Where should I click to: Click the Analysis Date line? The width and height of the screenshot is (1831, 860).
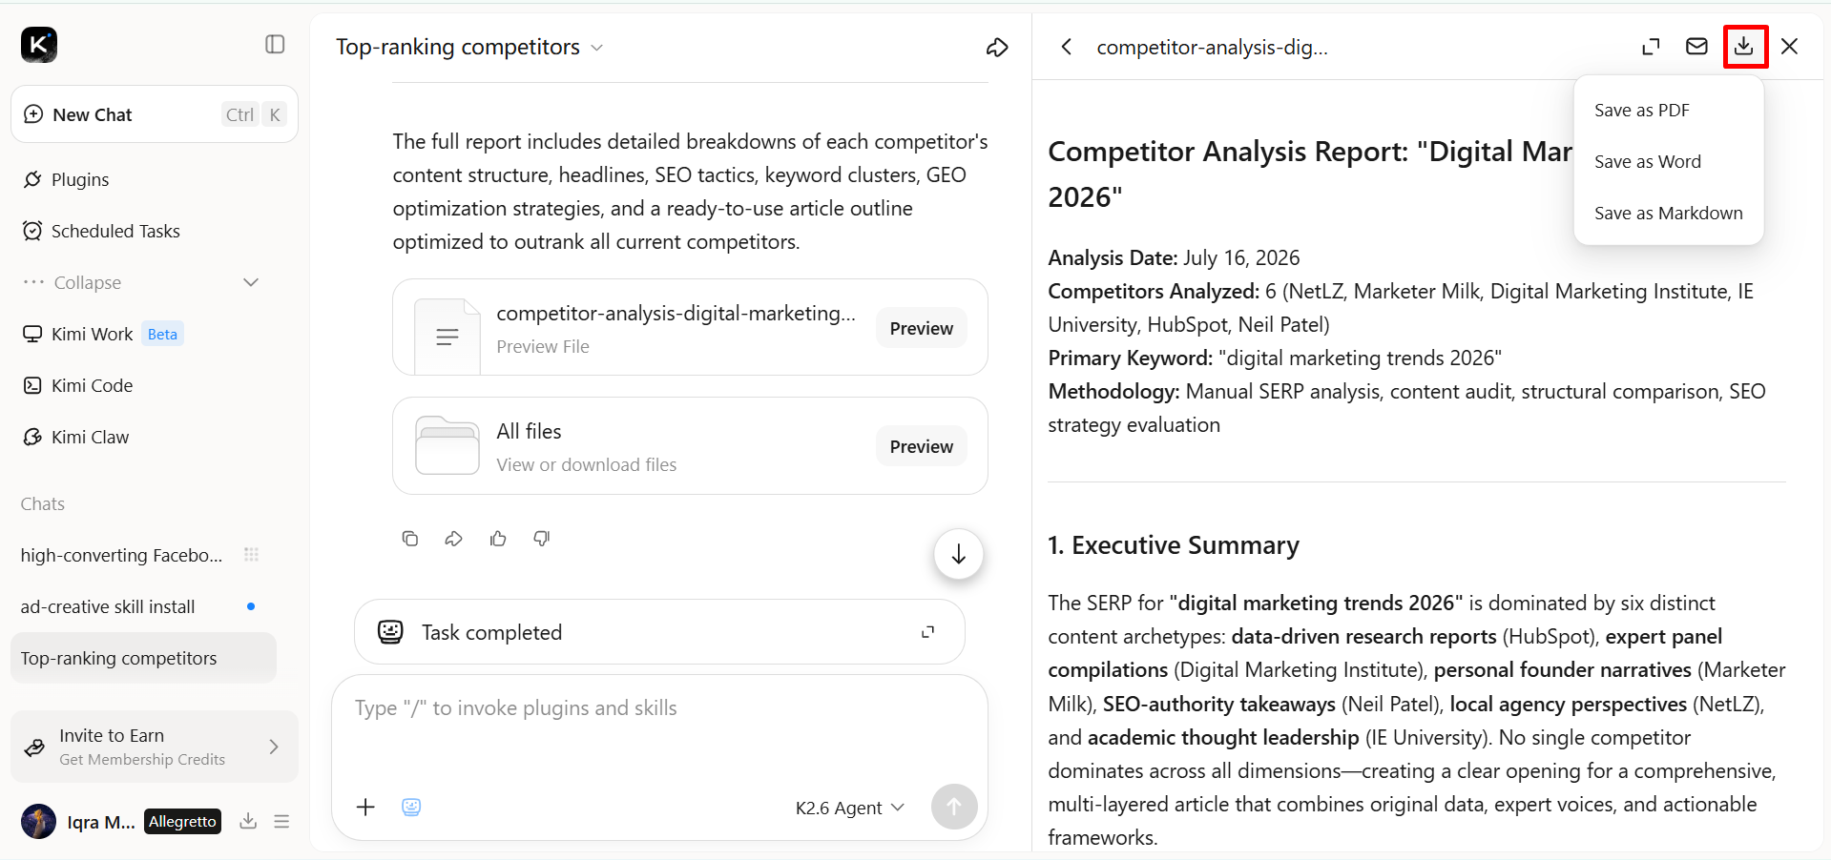pyautogui.click(x=1174, y=257)
